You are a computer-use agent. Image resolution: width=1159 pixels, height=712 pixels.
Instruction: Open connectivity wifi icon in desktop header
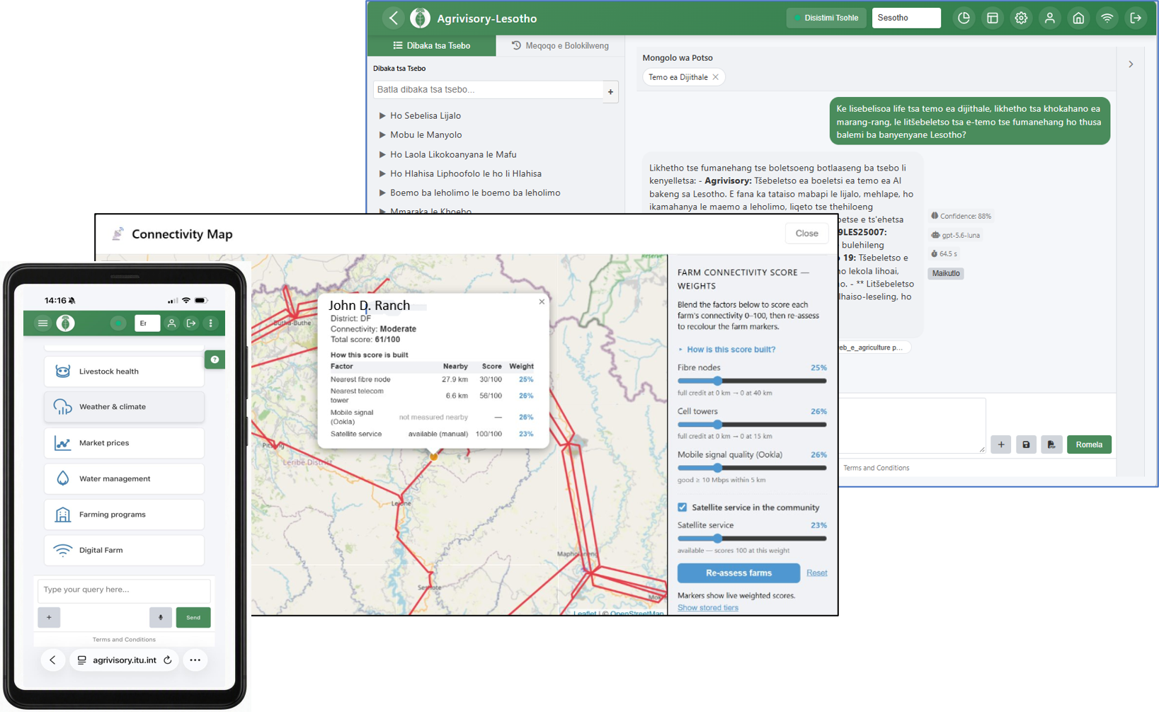click(x=1107, y=18)
